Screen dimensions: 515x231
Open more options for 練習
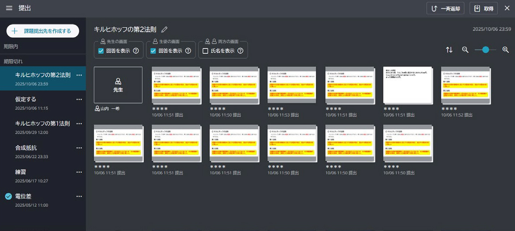point(79,172)
